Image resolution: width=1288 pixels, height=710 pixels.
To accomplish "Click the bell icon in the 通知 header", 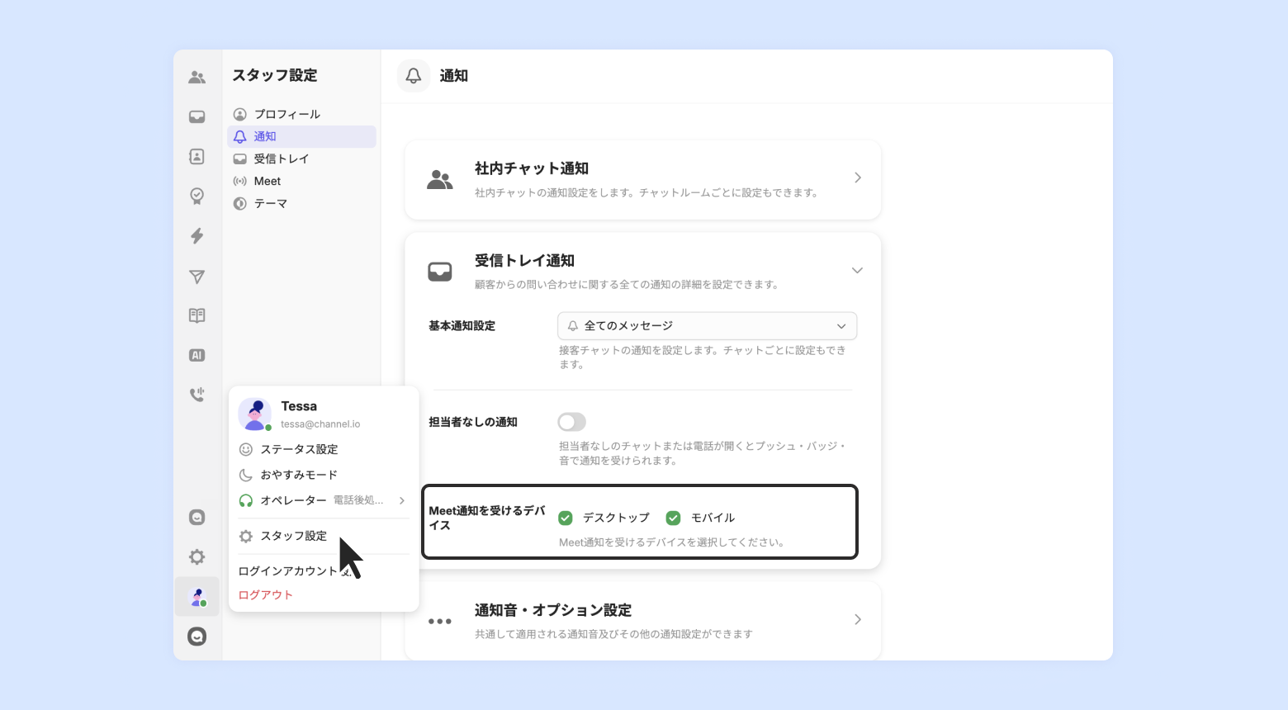I will pyautogui.click(x=414, y=76).
